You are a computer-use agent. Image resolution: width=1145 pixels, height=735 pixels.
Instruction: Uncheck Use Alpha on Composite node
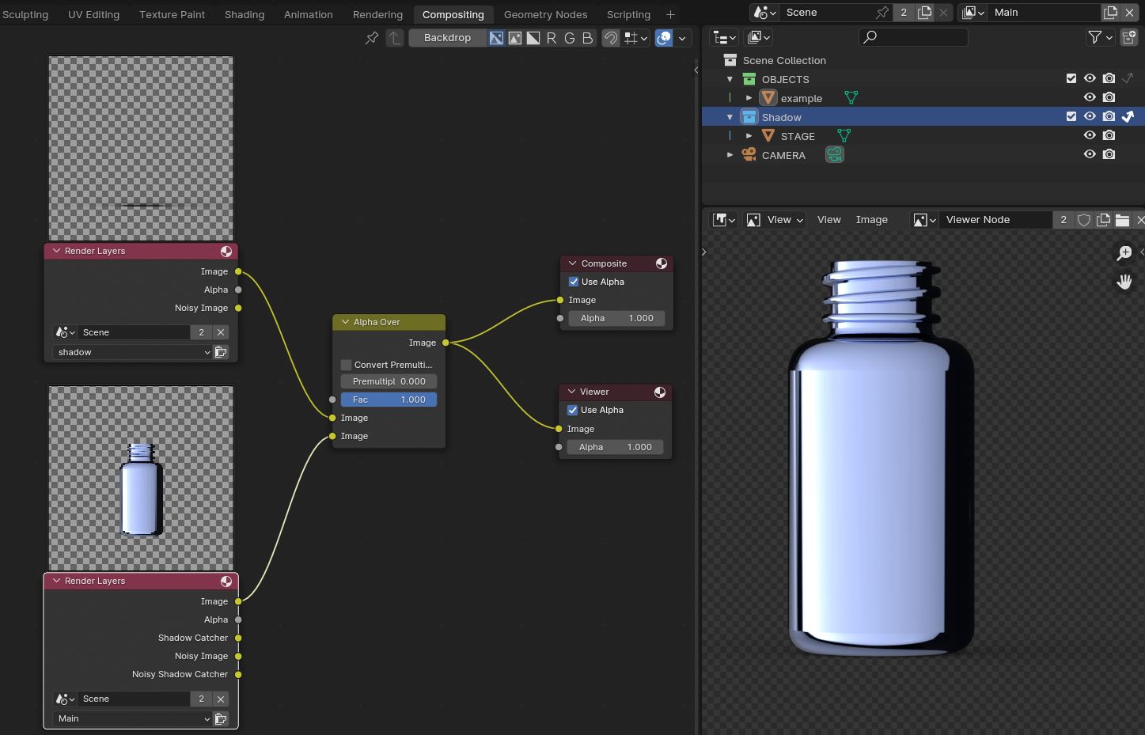pos(574,282)
